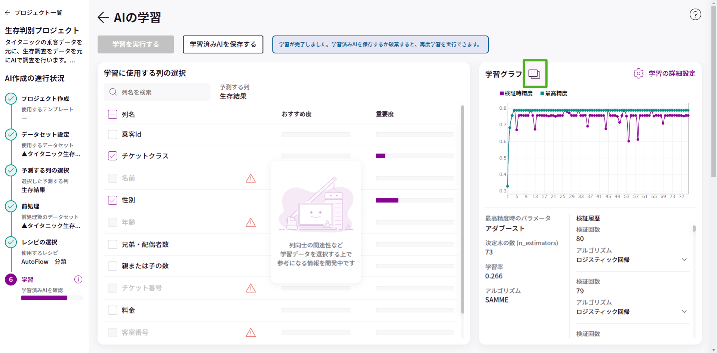Click warning triangle on チケット番号 row
Viewport: 717px width, 353px height.
(251, 288)
